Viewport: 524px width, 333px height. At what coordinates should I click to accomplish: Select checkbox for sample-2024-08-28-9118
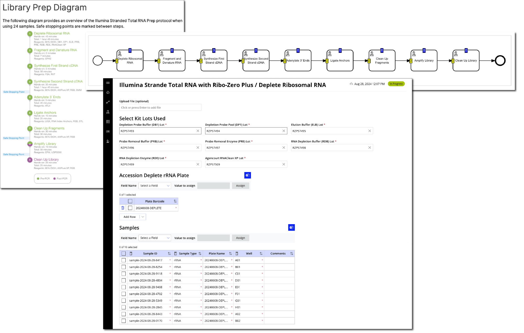tap(124, 274)
